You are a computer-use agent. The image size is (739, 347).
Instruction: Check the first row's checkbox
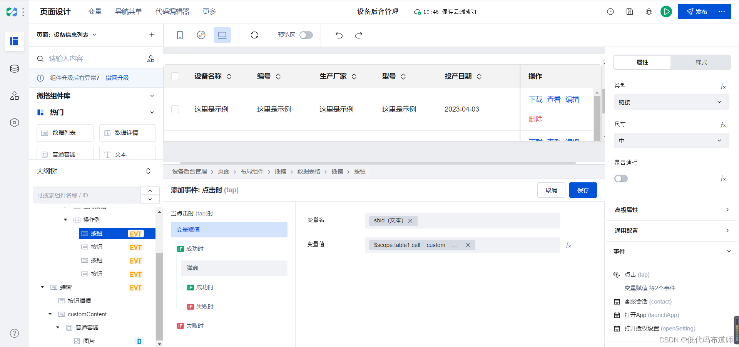click(x=175, y=109)
